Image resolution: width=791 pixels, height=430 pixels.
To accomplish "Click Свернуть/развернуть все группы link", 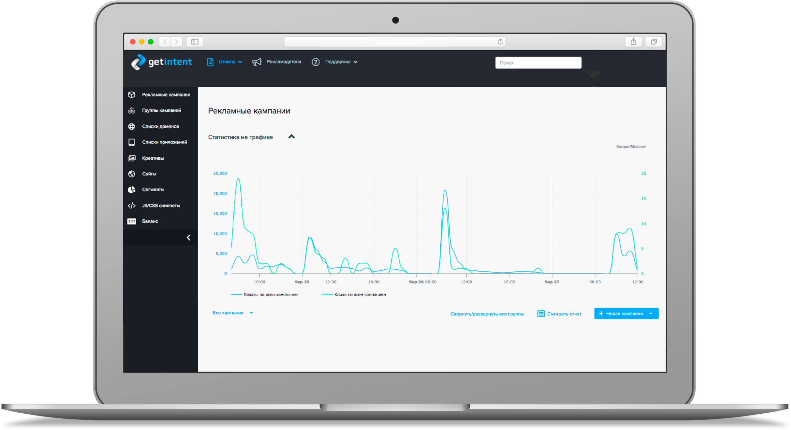I will point(487,314).
